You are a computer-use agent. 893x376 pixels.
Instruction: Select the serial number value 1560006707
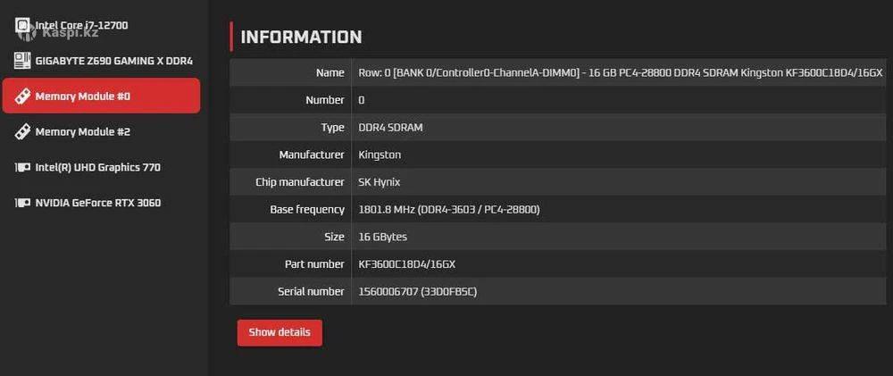point(417,291)
